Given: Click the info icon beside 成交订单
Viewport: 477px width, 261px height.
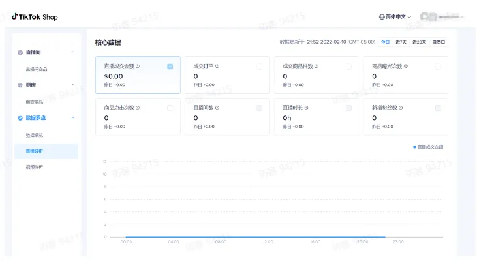Looking at the screenshot, I should pos(217,66).
